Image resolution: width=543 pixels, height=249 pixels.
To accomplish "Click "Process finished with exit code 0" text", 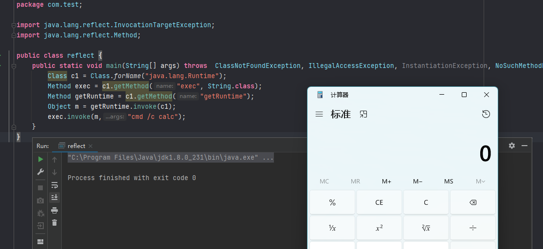I will (131, 178).
